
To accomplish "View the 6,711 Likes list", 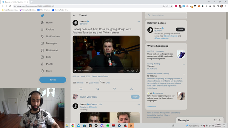I will click(x=105, y=83).
